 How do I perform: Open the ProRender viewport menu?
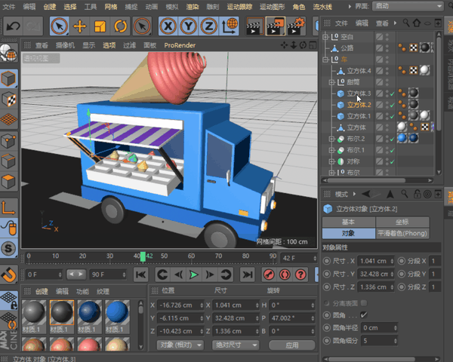[178, 44]
